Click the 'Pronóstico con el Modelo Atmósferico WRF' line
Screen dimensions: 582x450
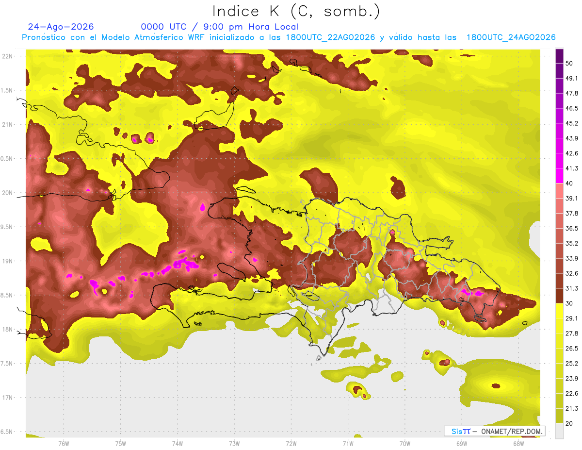click(289, 37)
